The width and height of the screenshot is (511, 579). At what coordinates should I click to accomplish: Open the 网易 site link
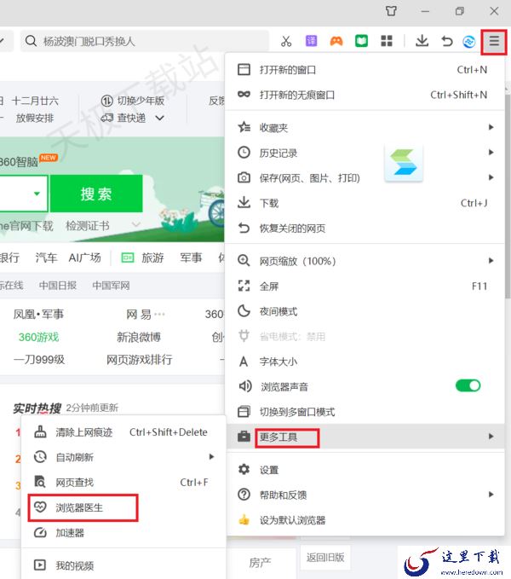pyautogui.click(x=139, y=315)
